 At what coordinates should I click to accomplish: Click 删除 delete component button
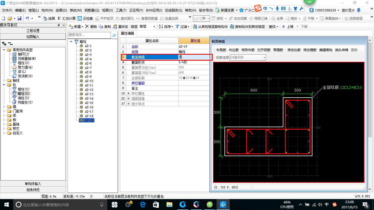pos(91,27)
